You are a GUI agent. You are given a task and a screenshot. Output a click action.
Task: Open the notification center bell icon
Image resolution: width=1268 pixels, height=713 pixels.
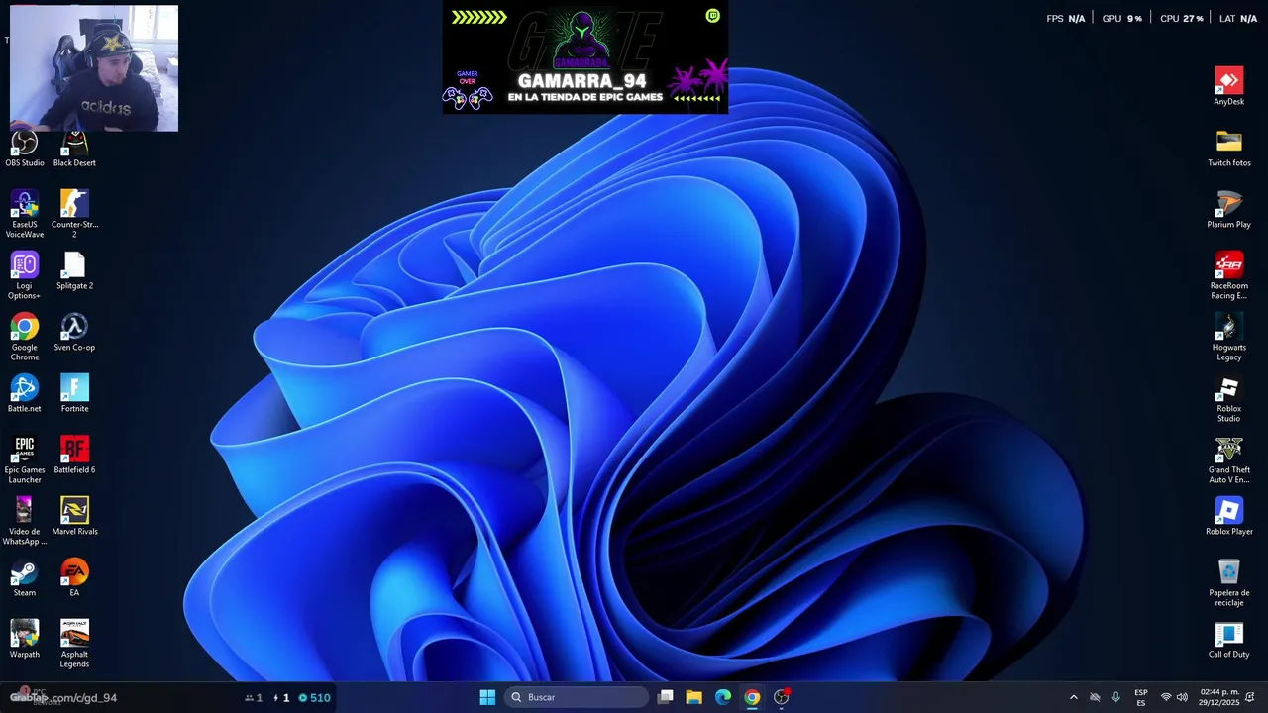(1250, 697)
